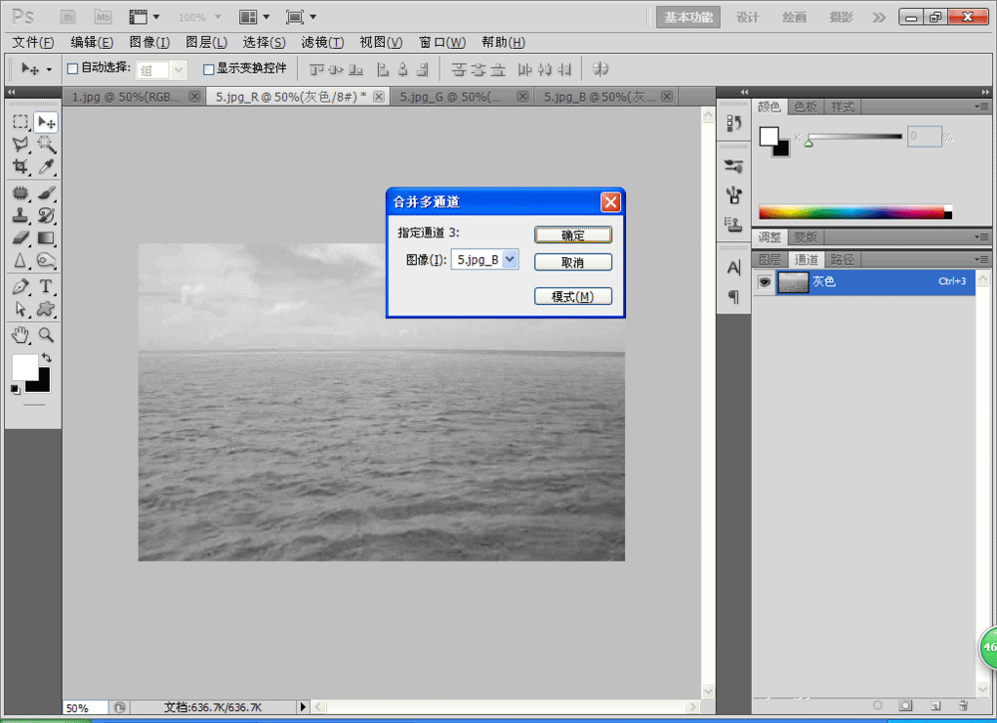Select the Clone Stamp tool
997x723 pixels.
[20, 214]
